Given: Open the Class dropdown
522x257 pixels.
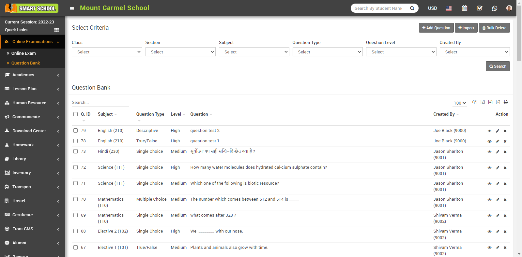Looking at the screenshot, I should (107, 52).
